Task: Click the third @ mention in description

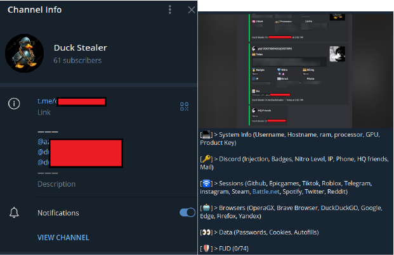Action: click(x=43, y=163)
